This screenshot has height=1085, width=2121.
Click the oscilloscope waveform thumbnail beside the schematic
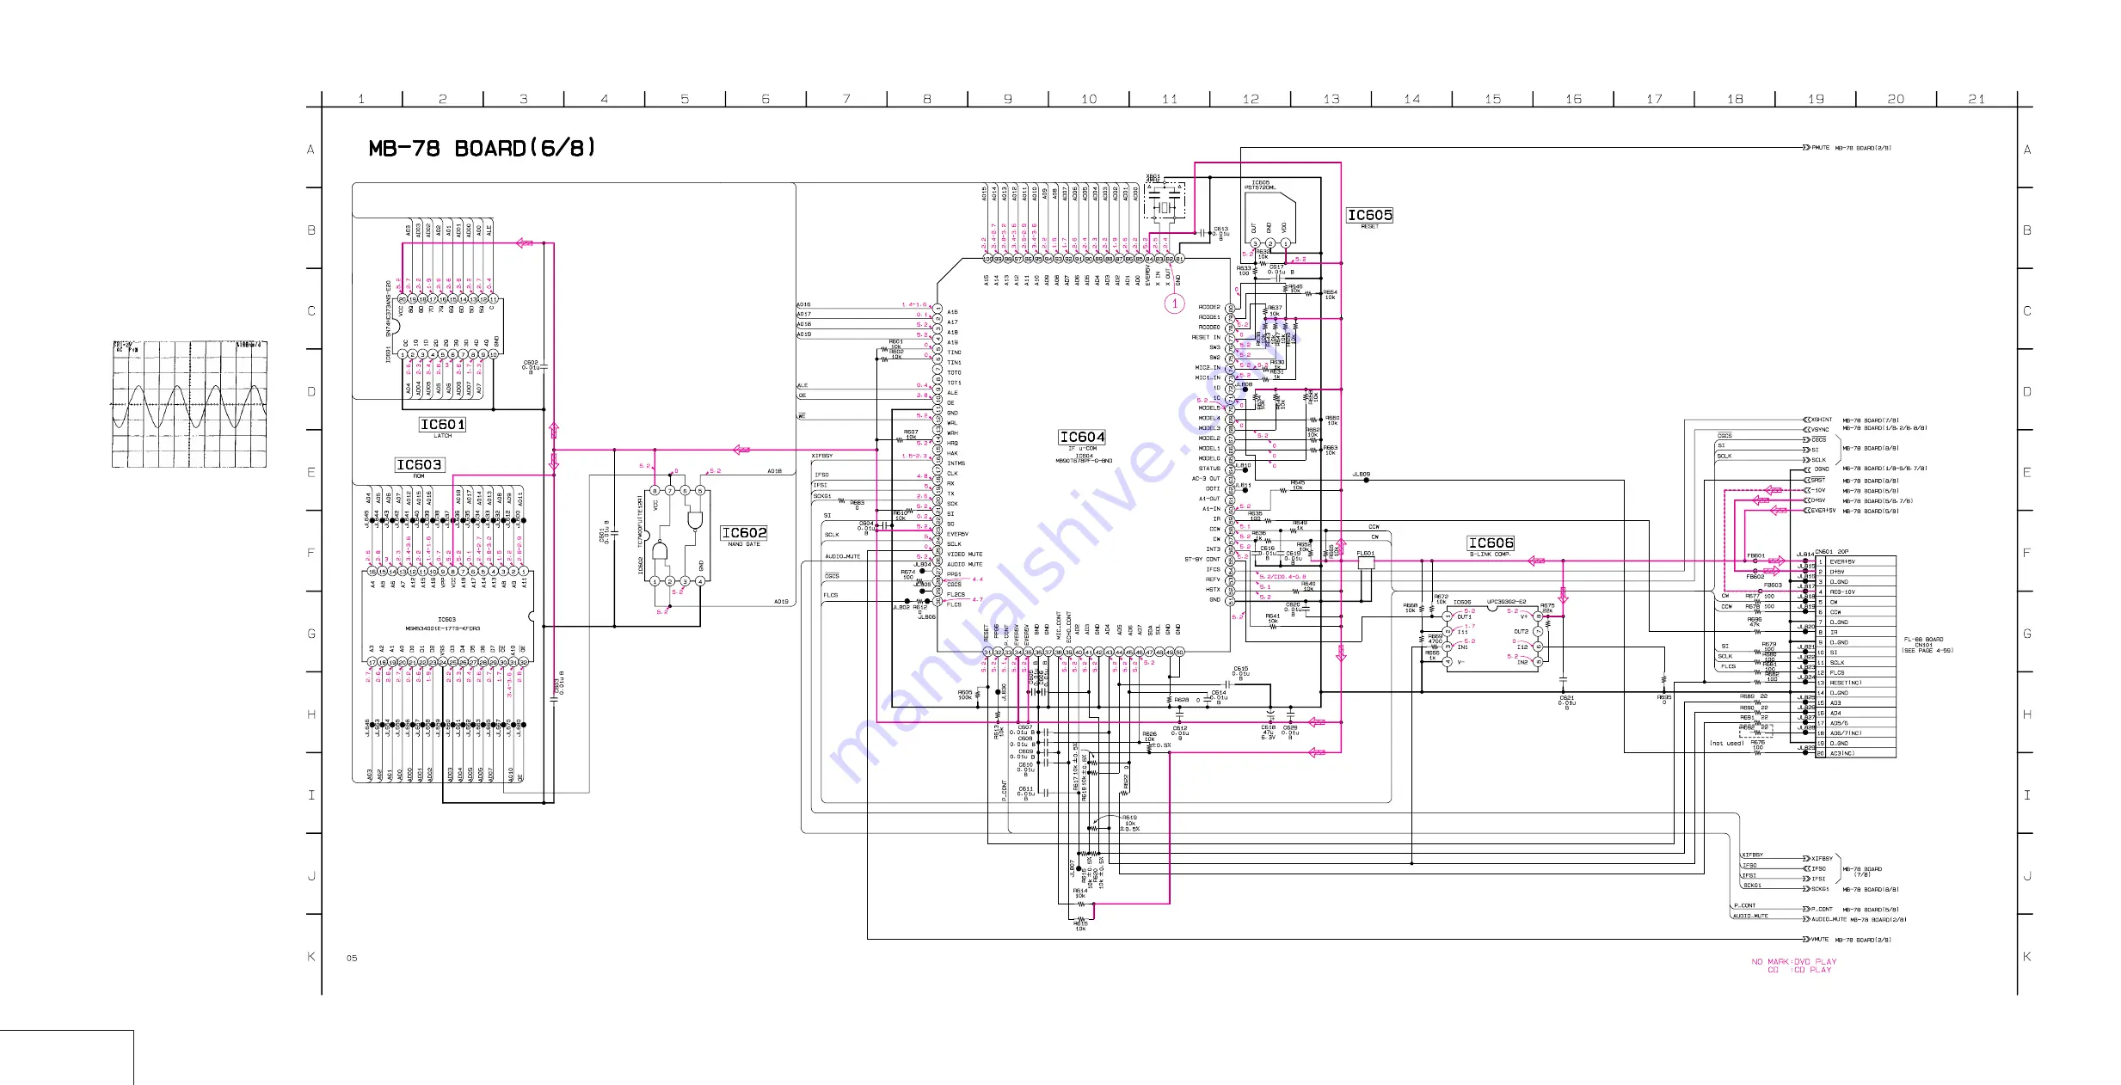[188, 404]
